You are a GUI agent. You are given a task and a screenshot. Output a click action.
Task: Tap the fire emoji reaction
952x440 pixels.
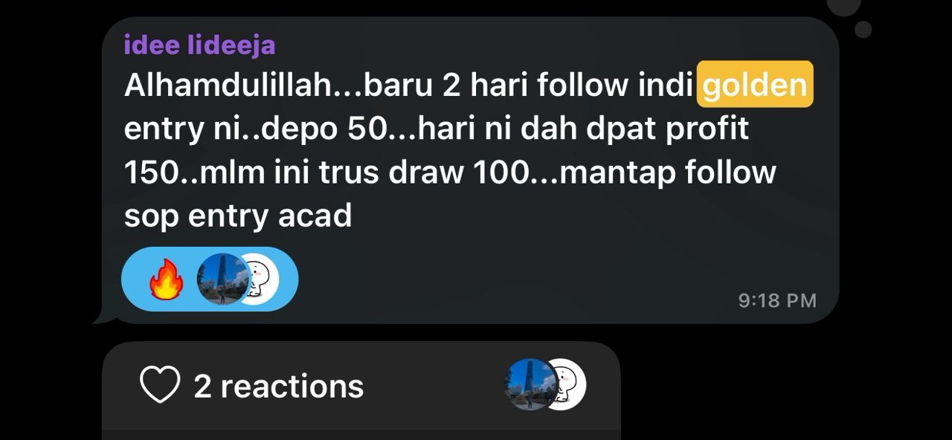click(x=166, y=279)
